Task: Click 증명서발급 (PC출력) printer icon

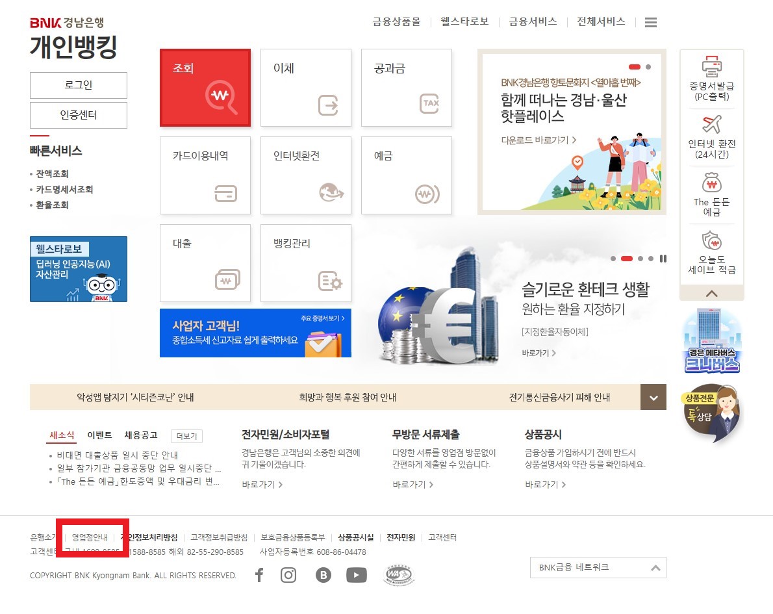Action: click(x=711, y=66)
